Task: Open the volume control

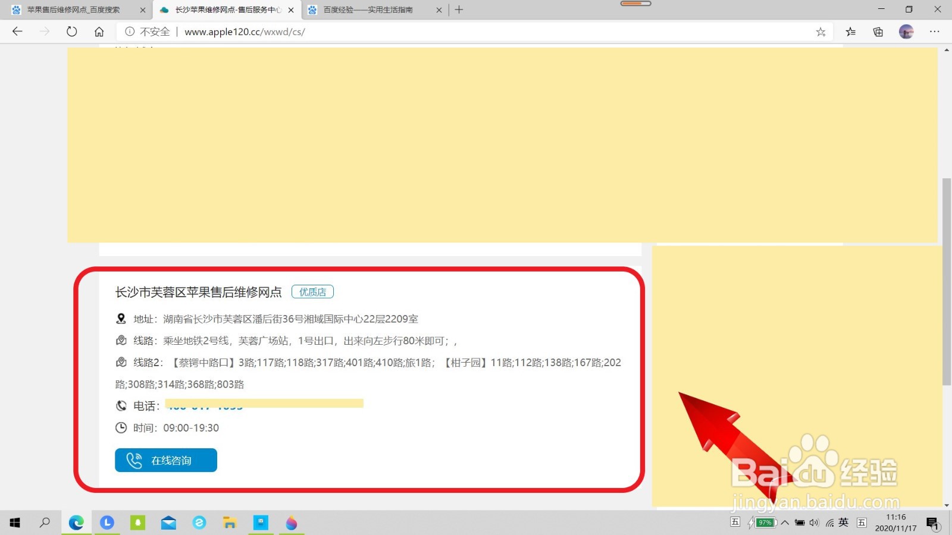Action: pyautogui.click(x=815, y=523)
